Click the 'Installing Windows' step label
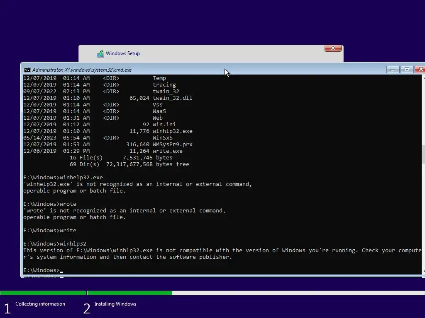 pos(115,304)
